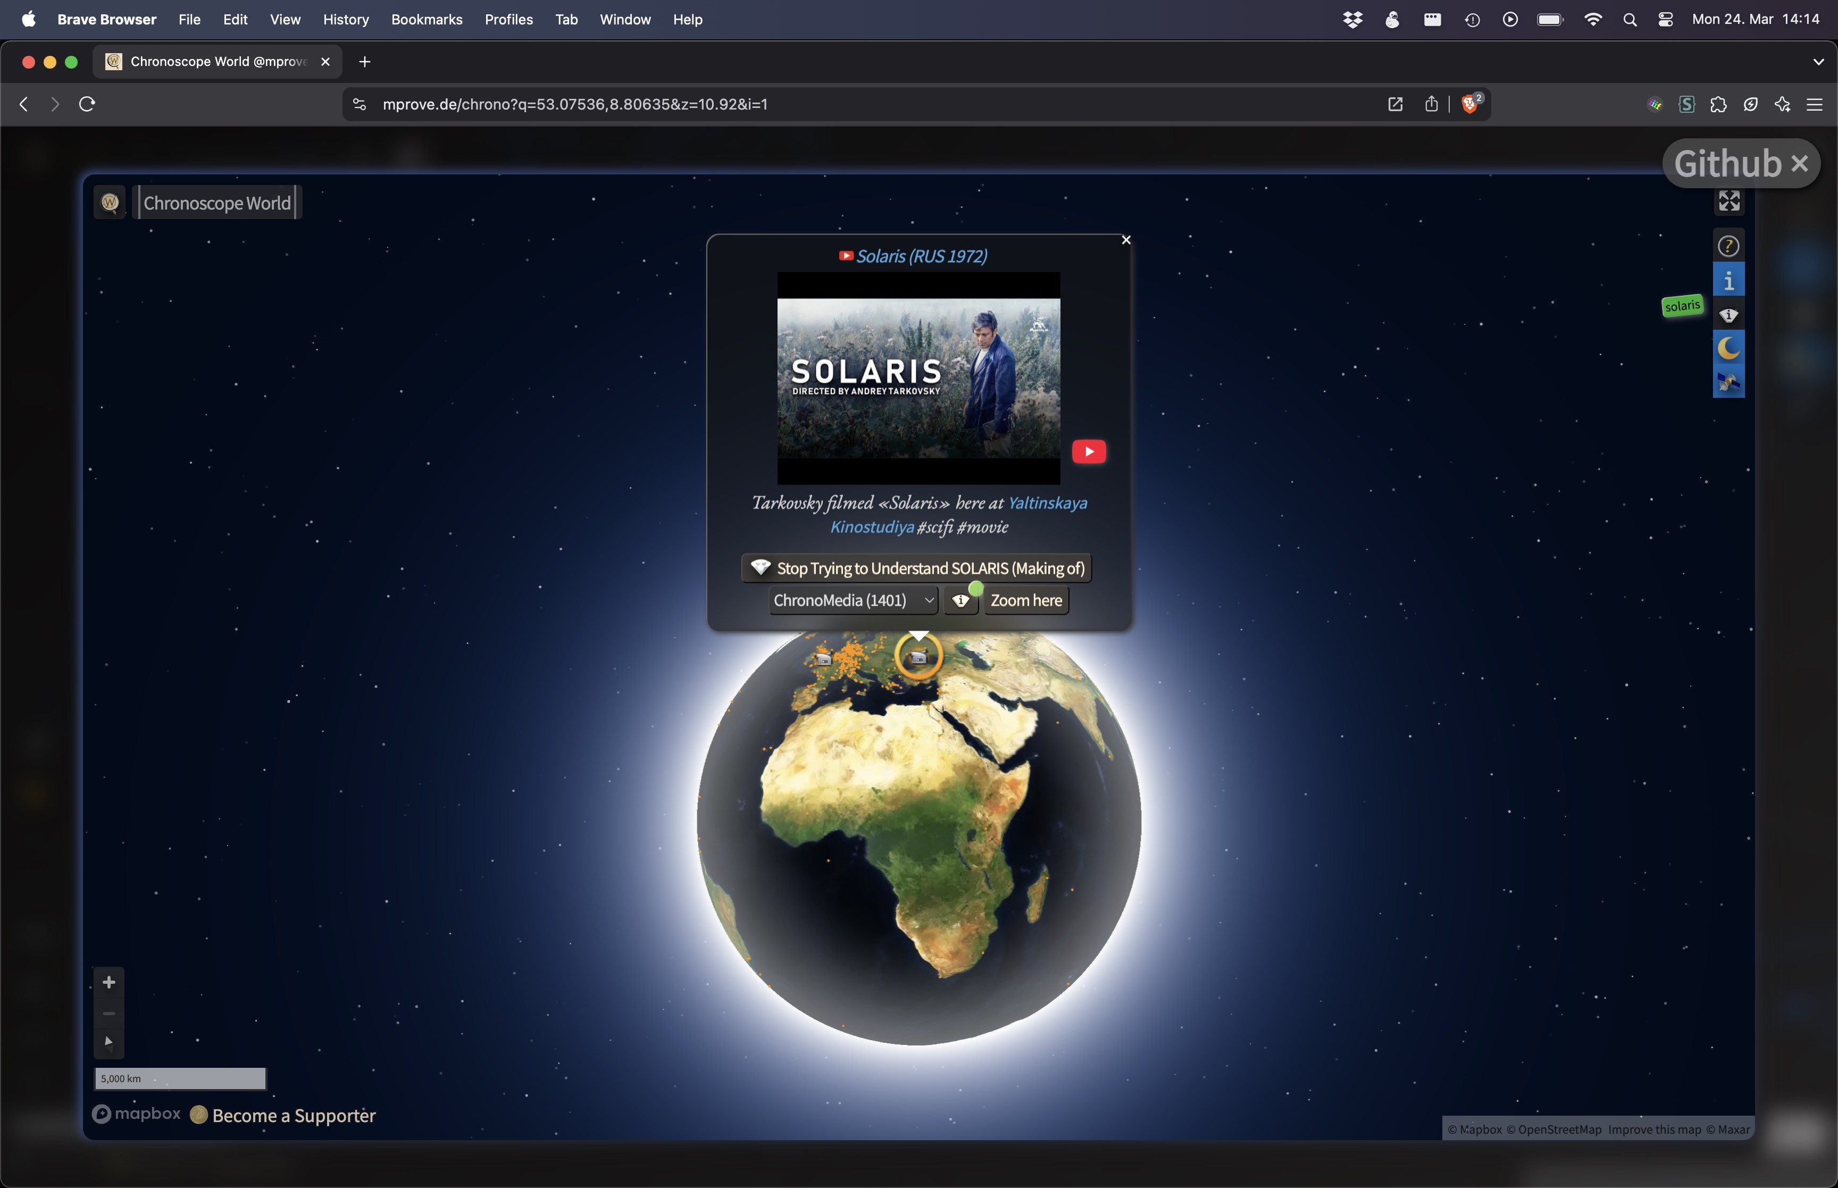
Task: Close the Solaris popup
Action: click(1126, 240)
